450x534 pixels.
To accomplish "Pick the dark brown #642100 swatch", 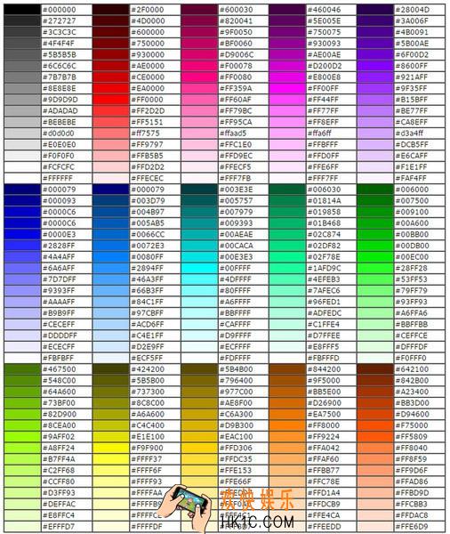I will (x=375, y=369).
